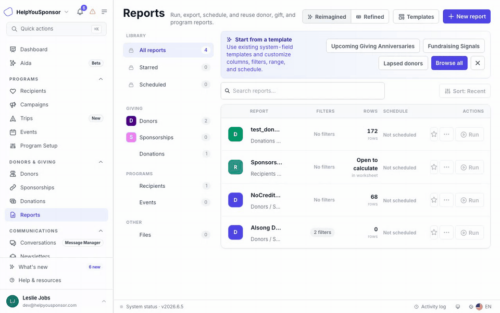The image size is (500, 313).
Task: Star the Sponsors... report
Action: (434, 167)
